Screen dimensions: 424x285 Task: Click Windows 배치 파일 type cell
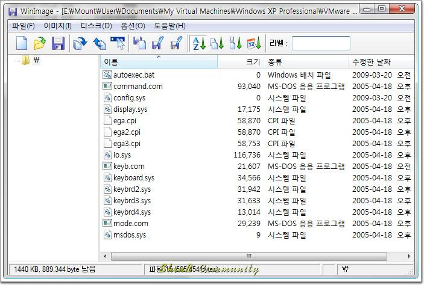point(299,75)
